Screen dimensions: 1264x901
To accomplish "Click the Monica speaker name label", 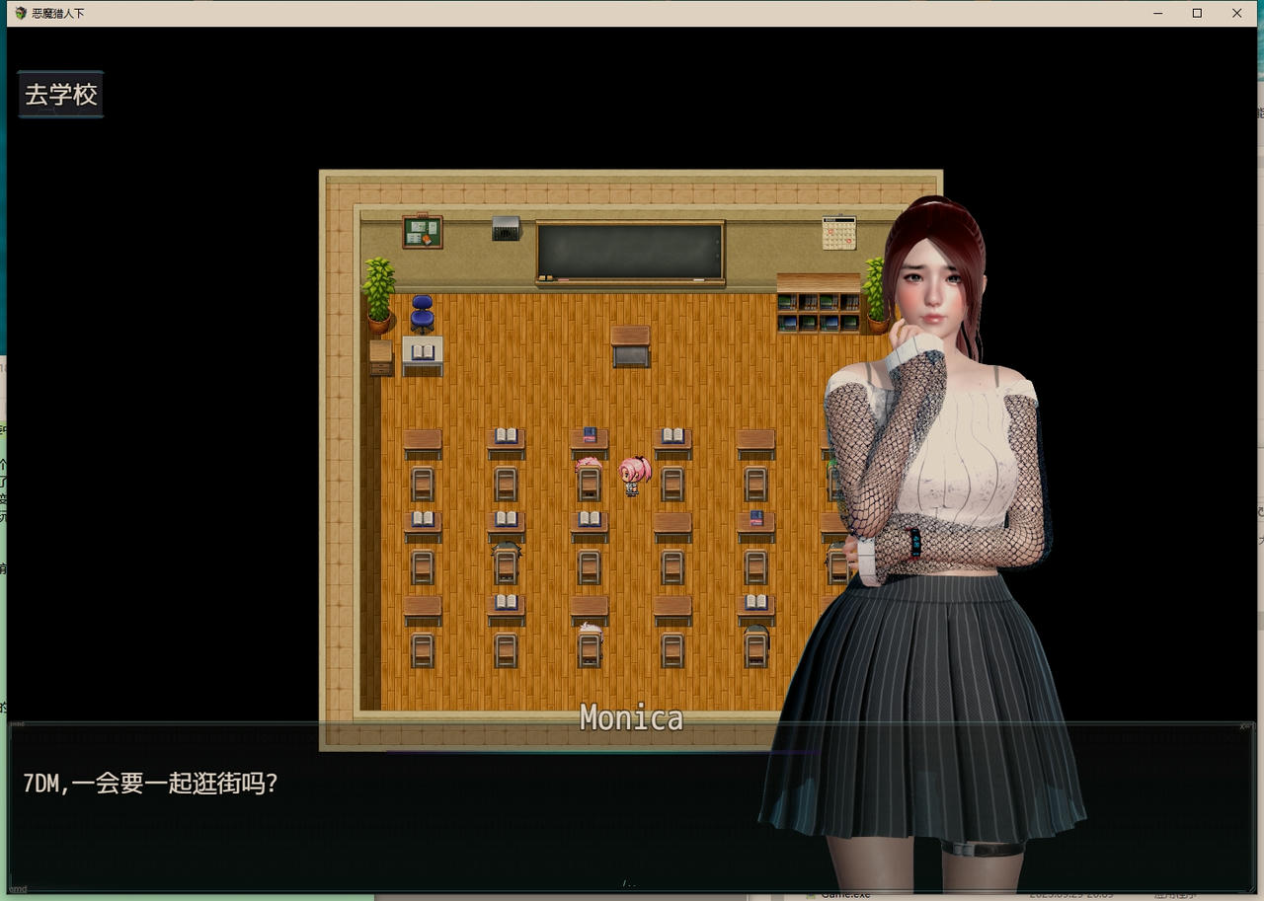I will pos(631,717).
